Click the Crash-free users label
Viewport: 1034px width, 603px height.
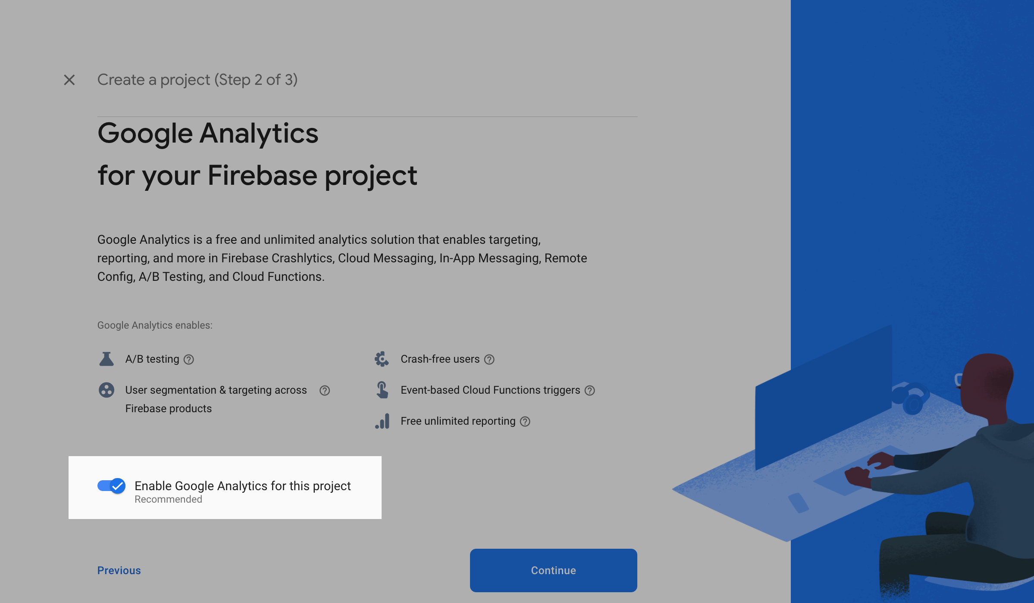click(x=440, y=359)
